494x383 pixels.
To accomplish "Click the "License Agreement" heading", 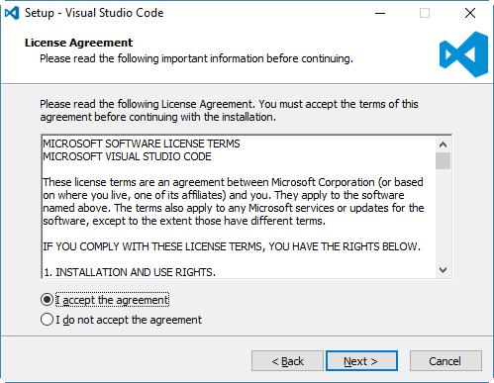I will (78, 43).
